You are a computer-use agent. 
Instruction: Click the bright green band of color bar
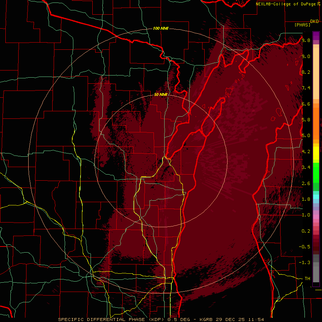pos(316,172)
